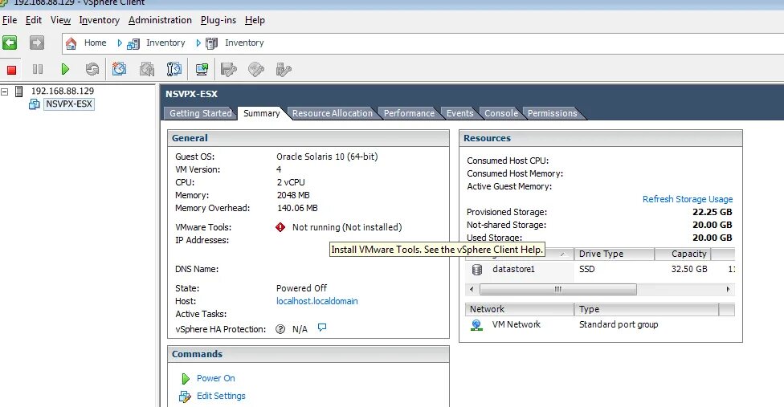Click the datastore1 disk icon
The image size is (784, 407).
(x=477, y=270)
